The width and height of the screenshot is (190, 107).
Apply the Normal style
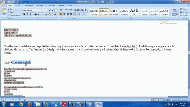[94, 12]
